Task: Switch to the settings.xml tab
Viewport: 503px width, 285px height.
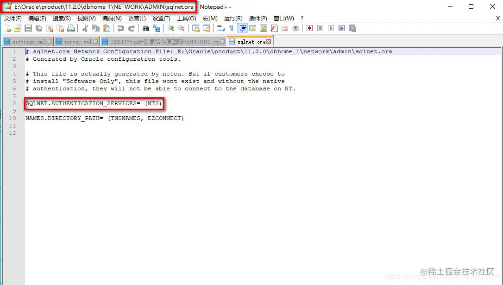Action: click(x=28, y=42)
